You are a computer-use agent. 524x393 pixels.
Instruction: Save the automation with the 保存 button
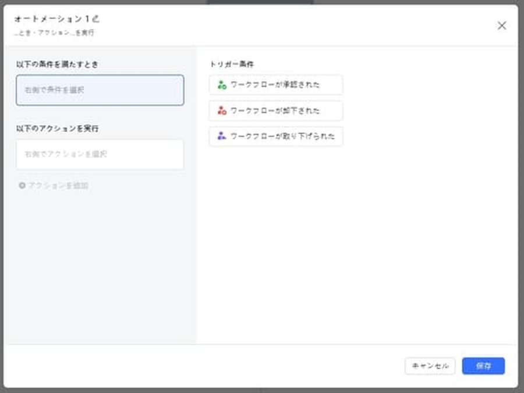(483, 366)
